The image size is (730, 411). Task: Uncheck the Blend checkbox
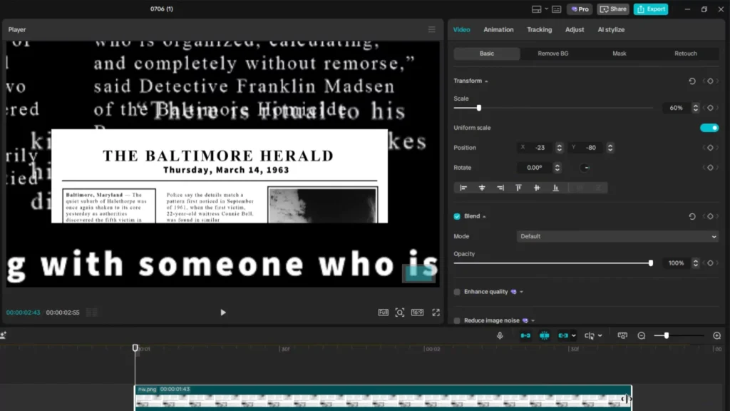(x=457, y=216)
